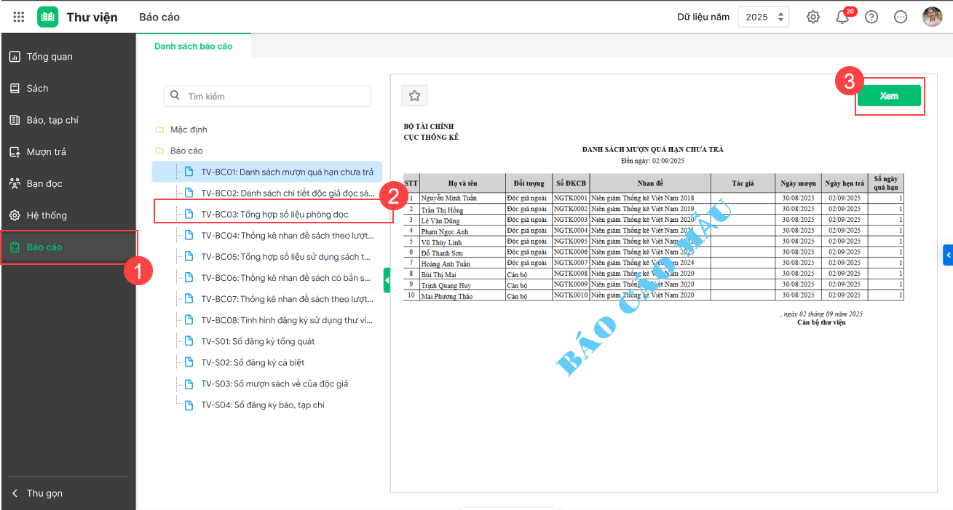Image resolution: width=953 pixels, height=510 pixels.
Task: Open the help question mark icon
Action: (x=871, y=17)
